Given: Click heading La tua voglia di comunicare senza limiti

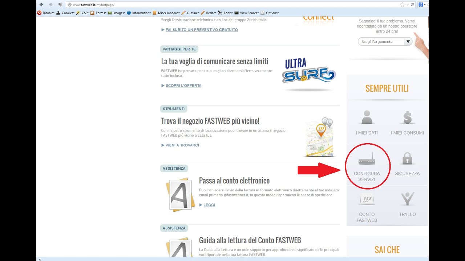Looking at the screenshot, I should (215, 61).
